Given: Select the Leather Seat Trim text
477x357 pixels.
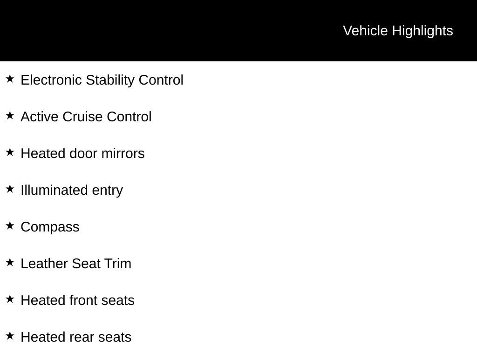Looking at the screenshot, I should click(x=76, y=264).
